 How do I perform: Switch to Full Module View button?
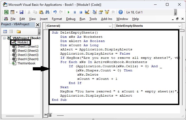point(50,115)
